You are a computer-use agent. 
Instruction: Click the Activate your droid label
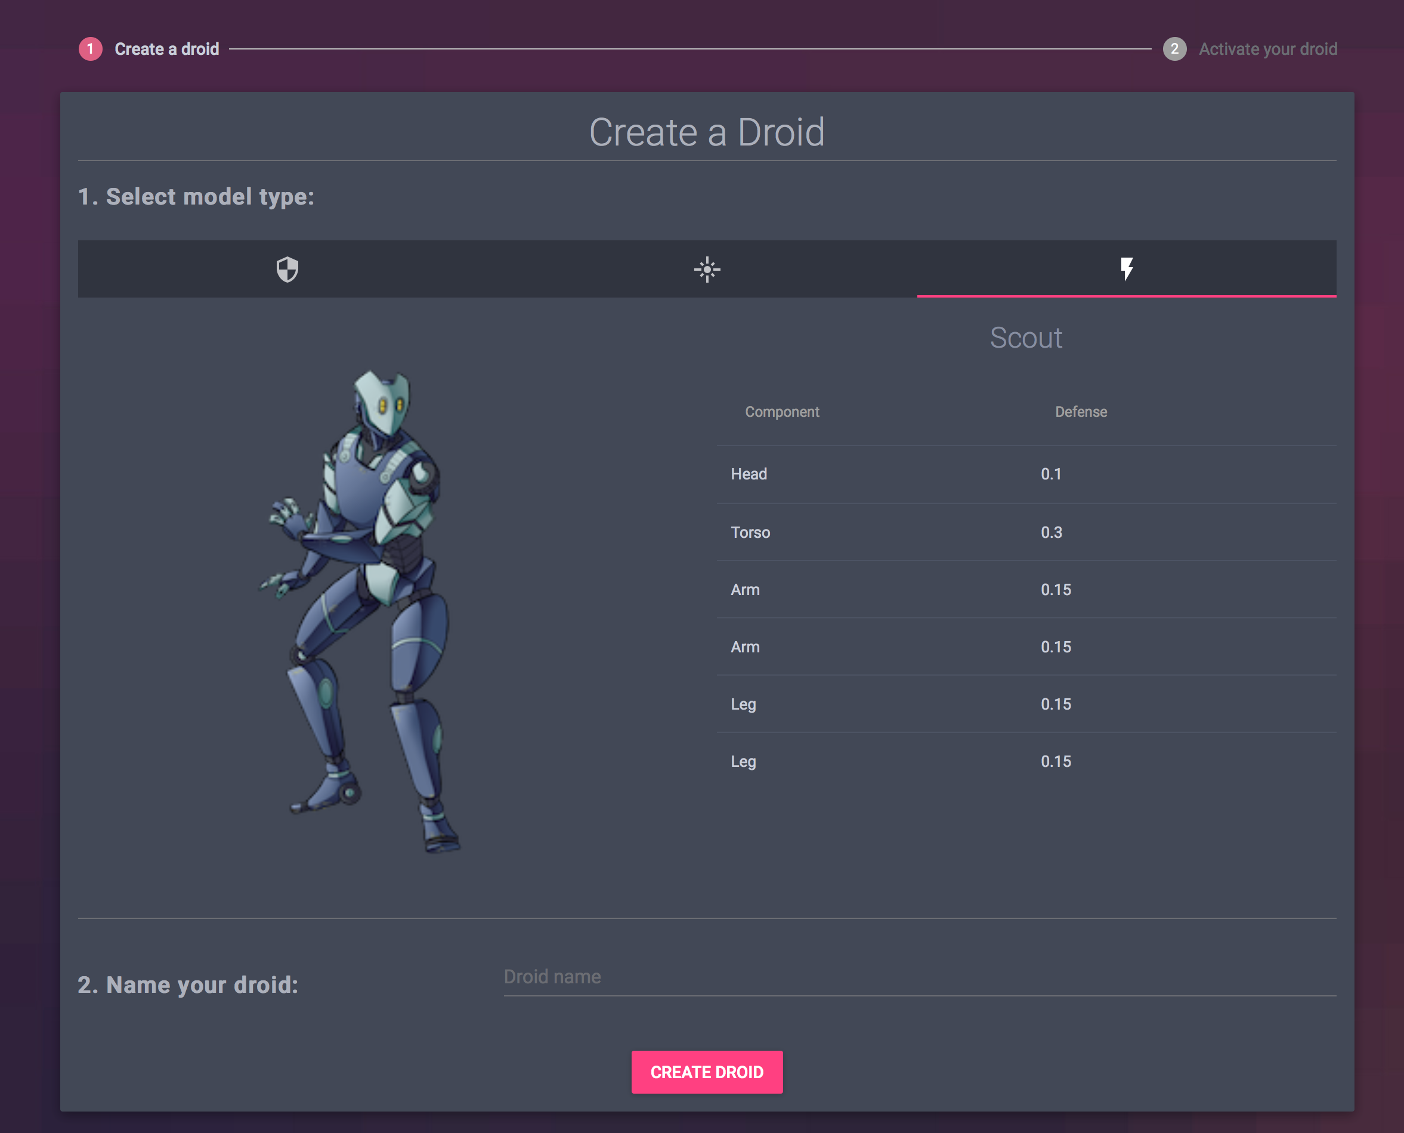(x=1267, y=48)
